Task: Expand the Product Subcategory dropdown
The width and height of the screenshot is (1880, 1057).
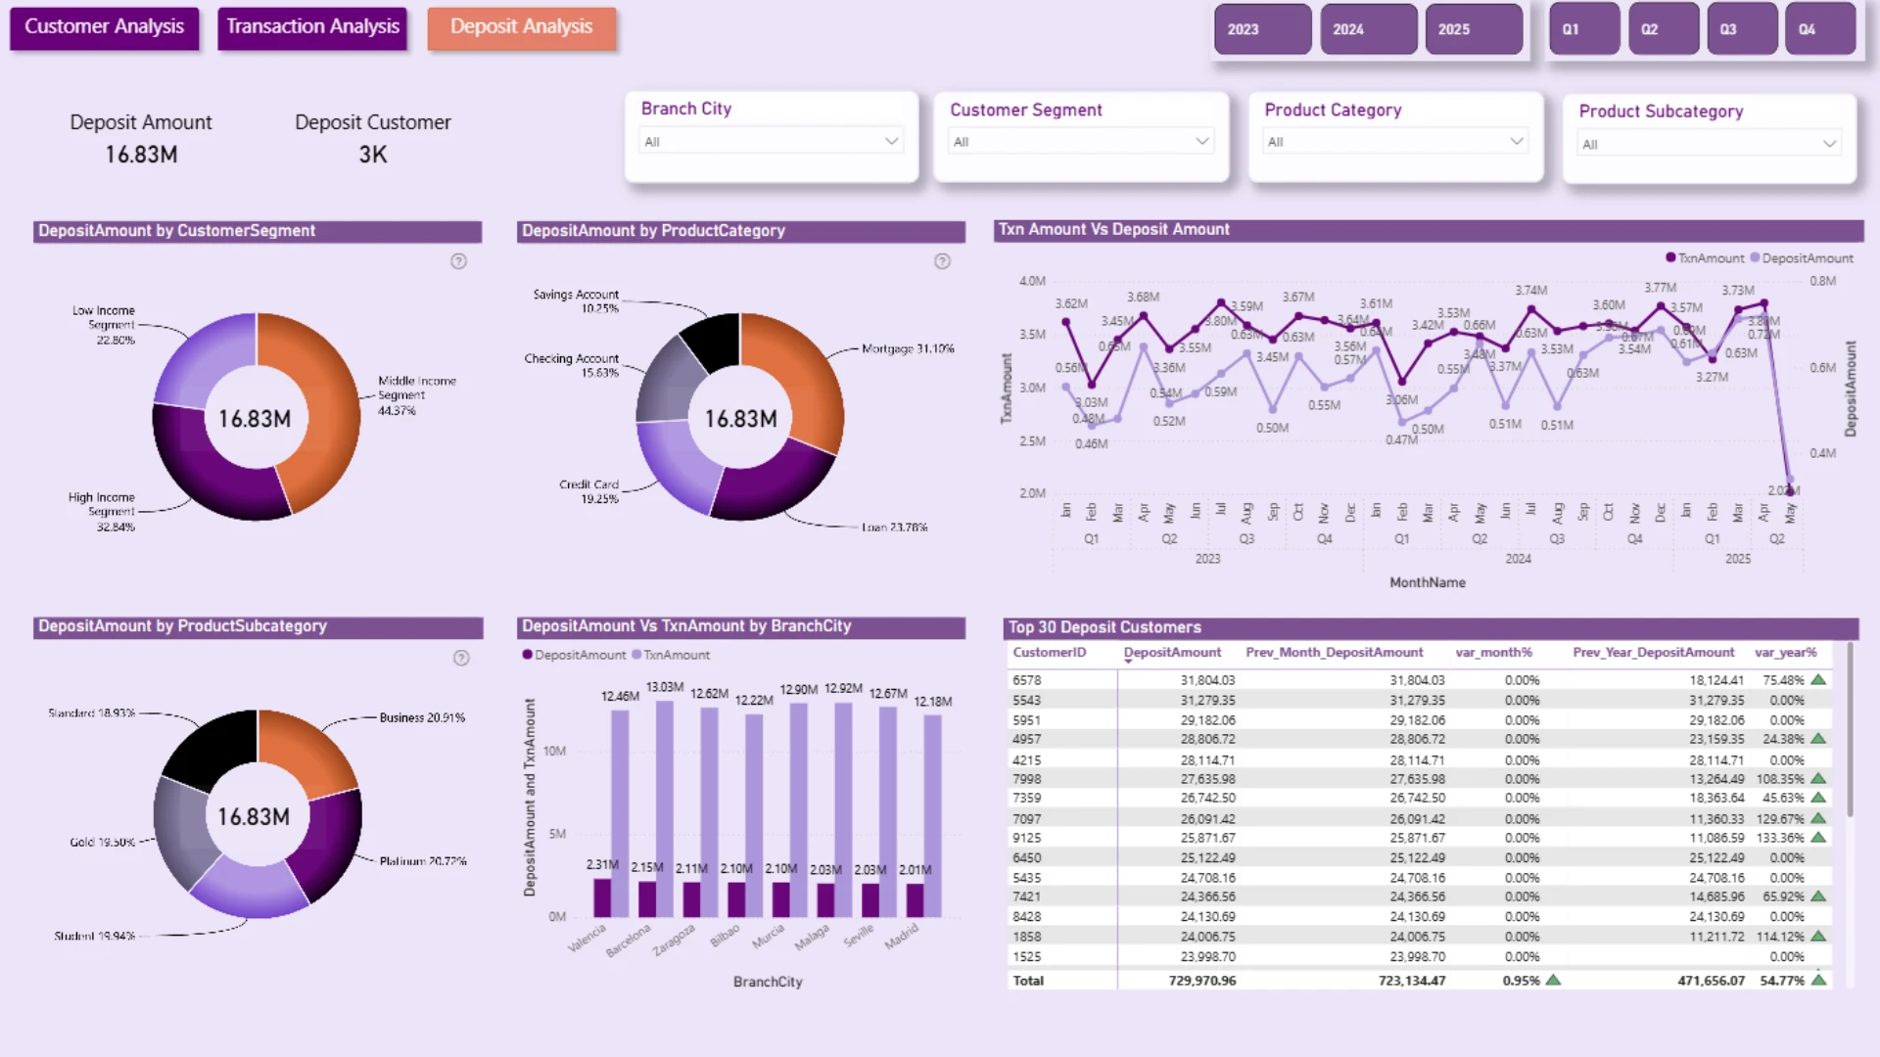Action: (x=1709, y=144)
